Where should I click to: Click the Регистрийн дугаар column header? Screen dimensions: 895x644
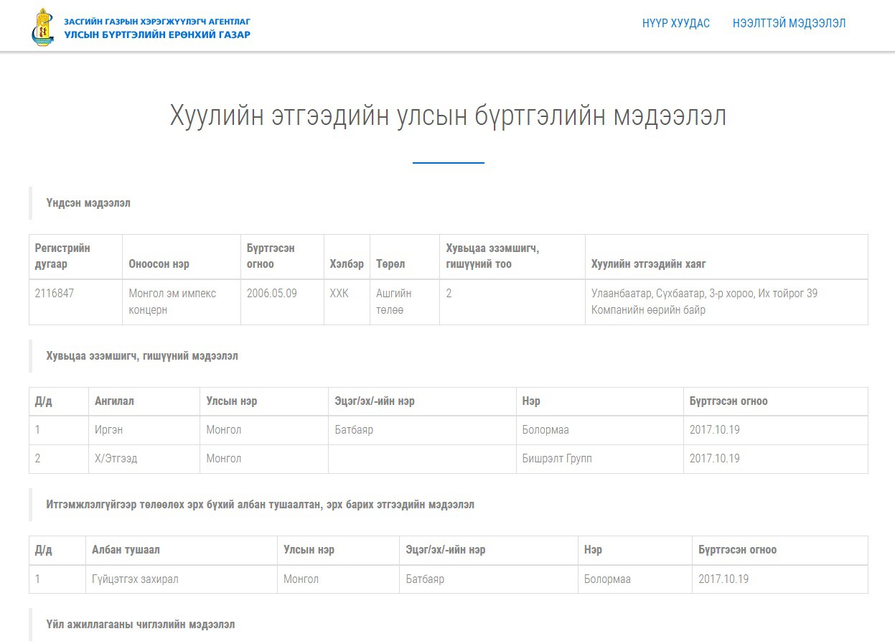coord(75,256)
